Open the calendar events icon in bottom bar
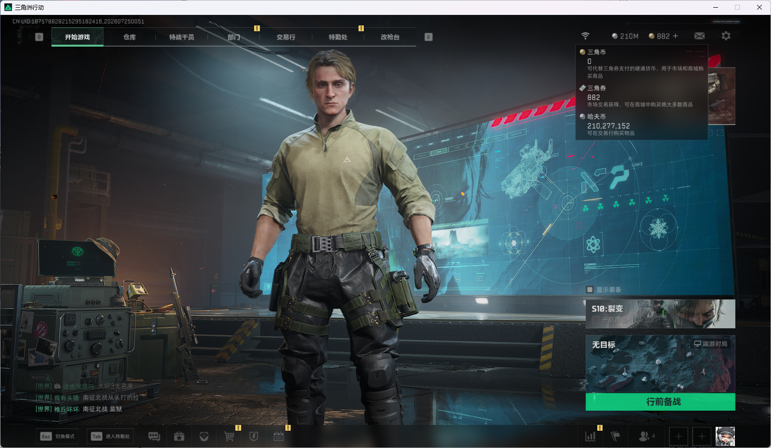This screenshot has height=448, width=771. click(x=279, y=436)
